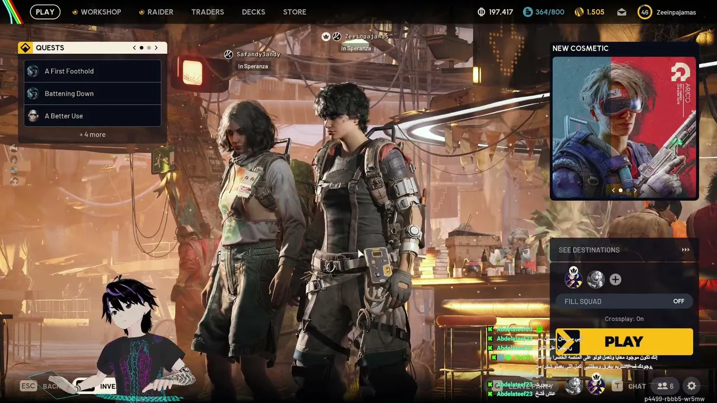Viewport: 717px width, 403px height.
Task: Click the level 46 progress ring
Action: [645, 12]
